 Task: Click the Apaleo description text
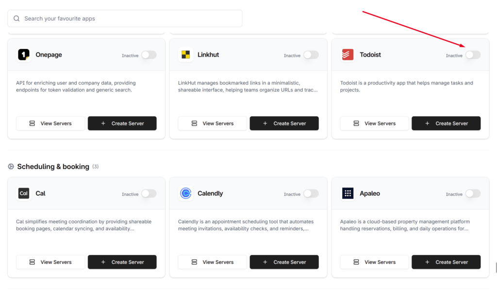[405, 225]
